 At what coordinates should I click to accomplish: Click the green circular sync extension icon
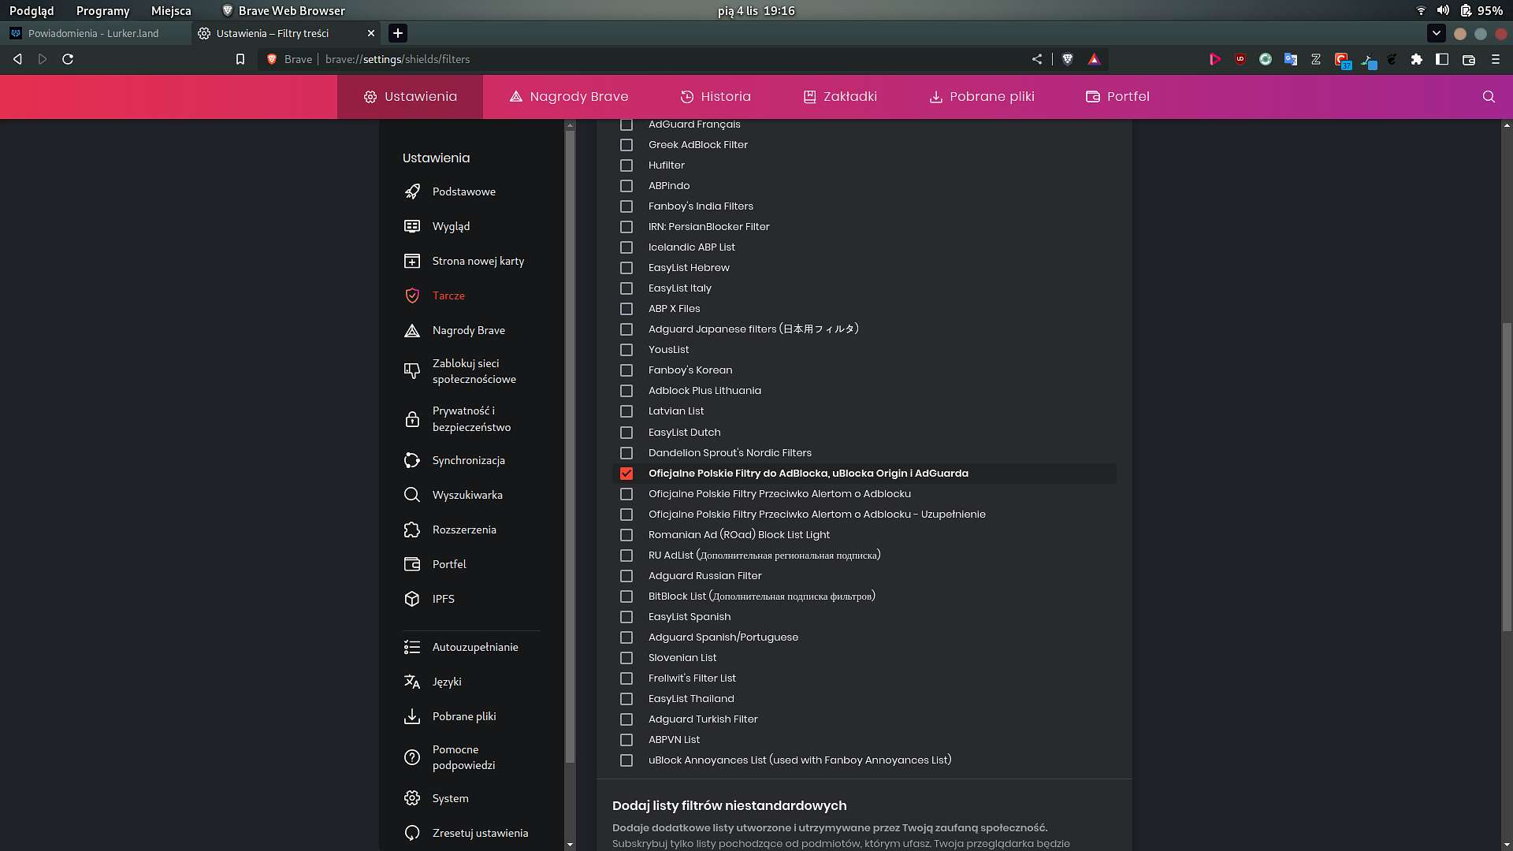(1266, 59)
